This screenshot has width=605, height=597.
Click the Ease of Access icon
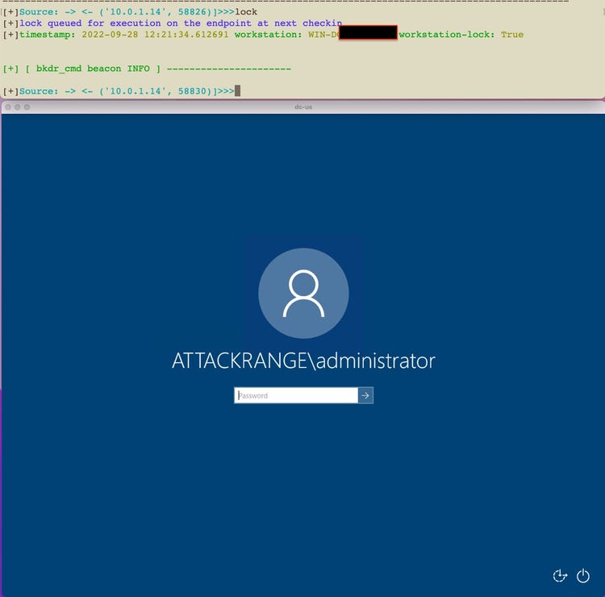pyautogui.click(x=560, y=576)
